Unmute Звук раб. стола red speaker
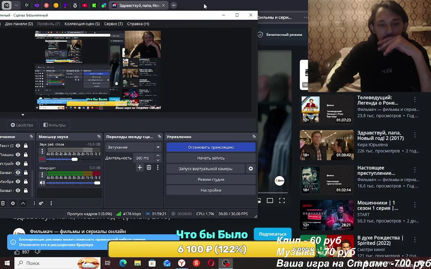Viewport: 431px width, 269px height. pos(42,159)
